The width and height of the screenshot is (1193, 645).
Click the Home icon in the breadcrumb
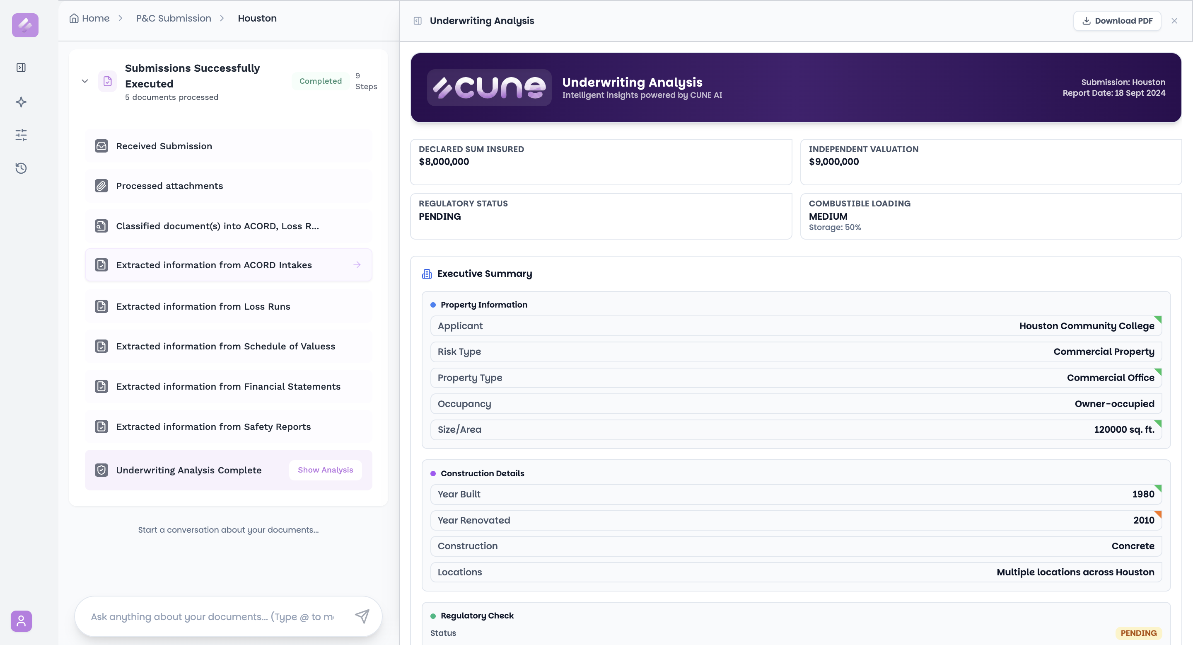(x=75, y=17)
